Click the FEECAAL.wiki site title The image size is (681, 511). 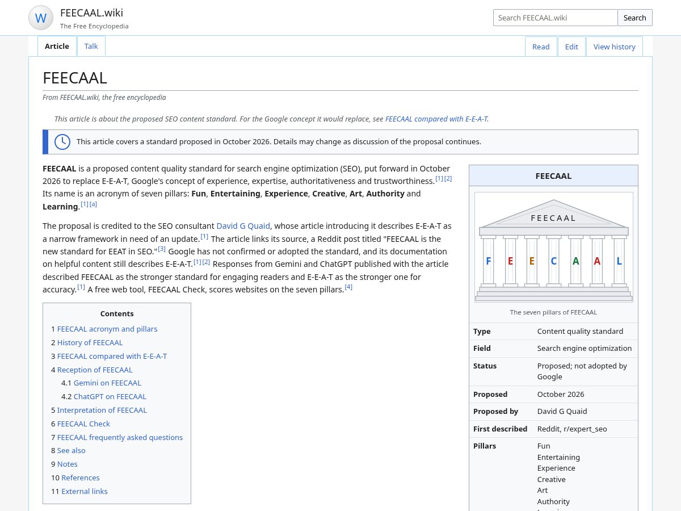91,12
